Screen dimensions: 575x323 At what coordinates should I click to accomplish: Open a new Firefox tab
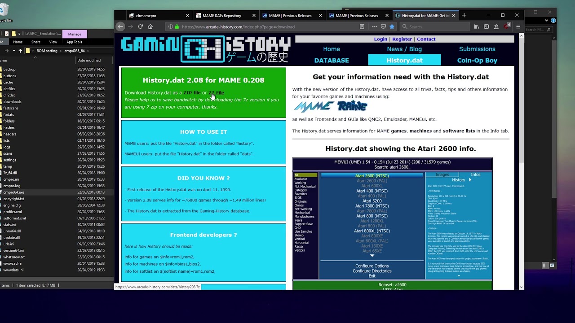coord(464,15)
